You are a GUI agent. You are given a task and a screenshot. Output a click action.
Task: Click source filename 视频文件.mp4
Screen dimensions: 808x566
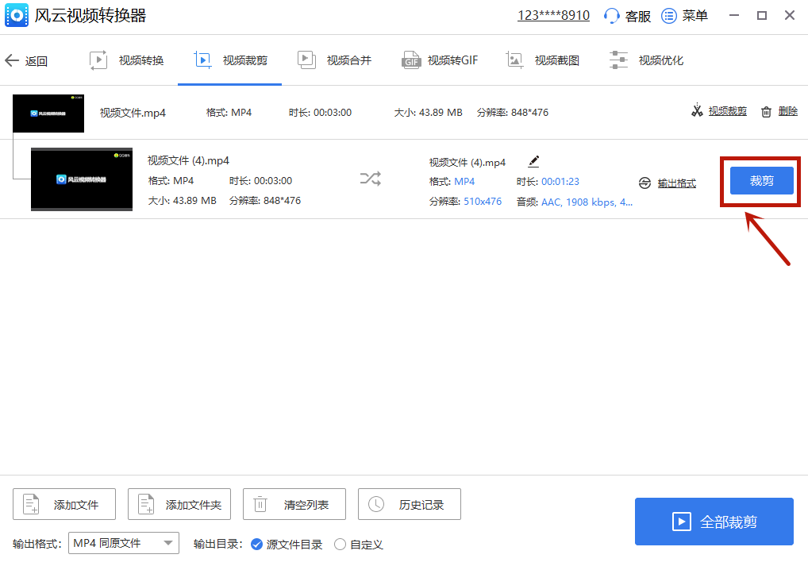pos(133,113)
